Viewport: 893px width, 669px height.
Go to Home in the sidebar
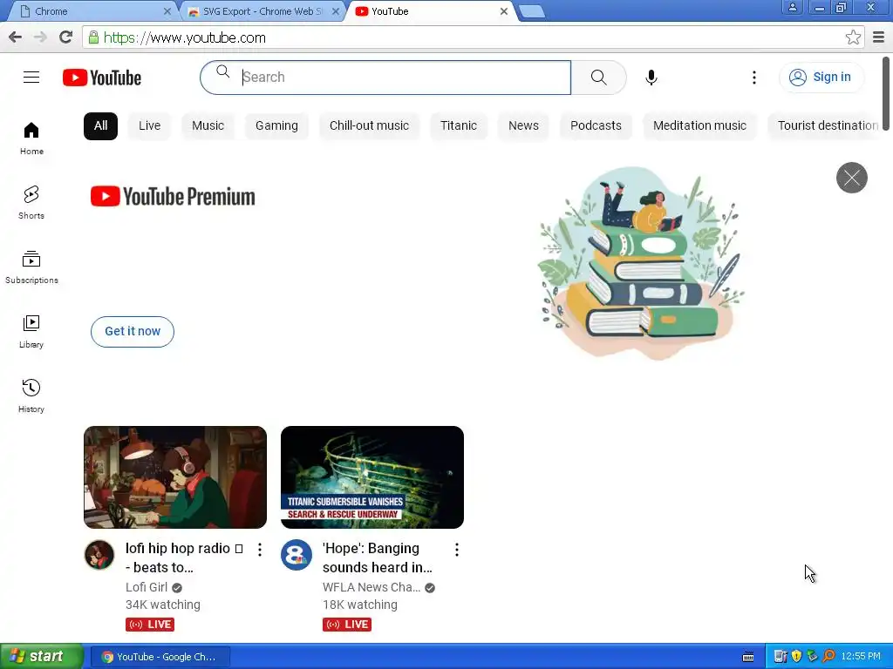click(x=31, y=139)
